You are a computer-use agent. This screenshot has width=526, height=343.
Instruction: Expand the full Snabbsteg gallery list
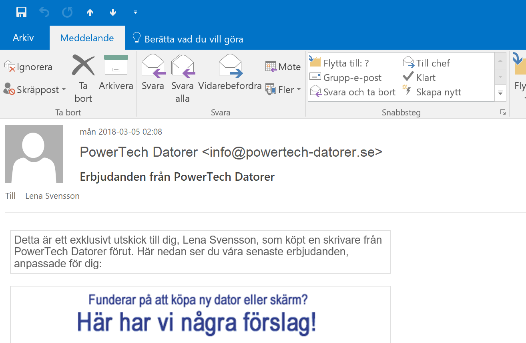pyautogui.click(x=500, y=93)
